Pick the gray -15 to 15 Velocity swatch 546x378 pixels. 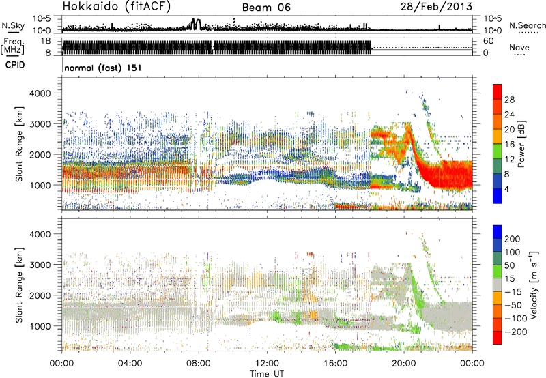tap(498, 285)
